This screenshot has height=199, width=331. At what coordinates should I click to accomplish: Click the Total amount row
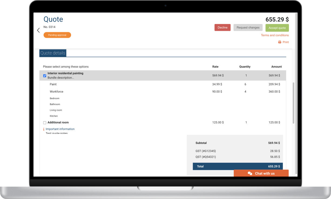point(238,166)
